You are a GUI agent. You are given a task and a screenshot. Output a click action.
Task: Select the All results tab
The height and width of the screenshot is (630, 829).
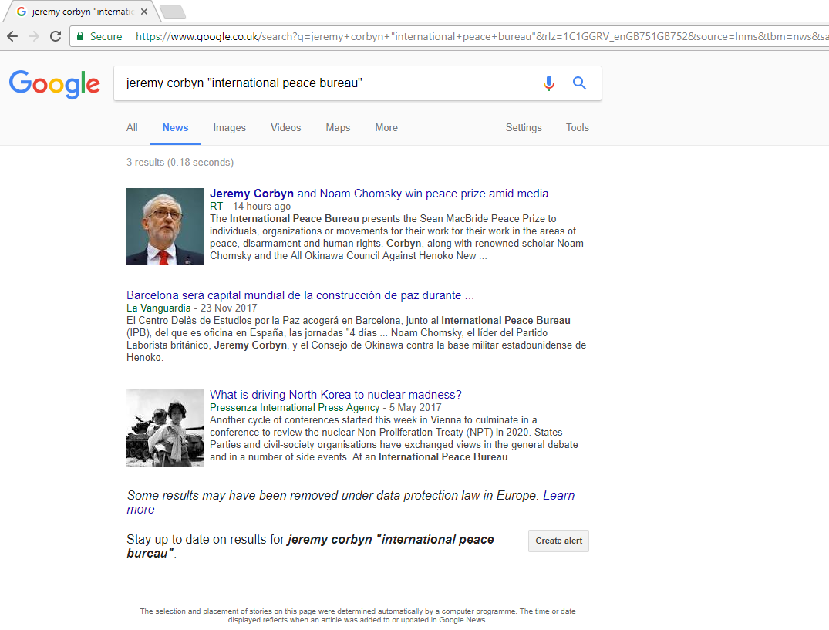tap(132, 128)
